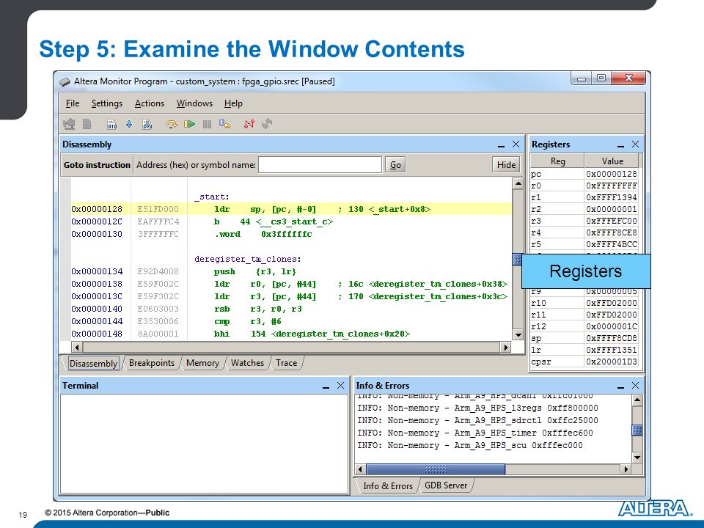Select the bhi instruction at 0x00000148

click(291, 334)
